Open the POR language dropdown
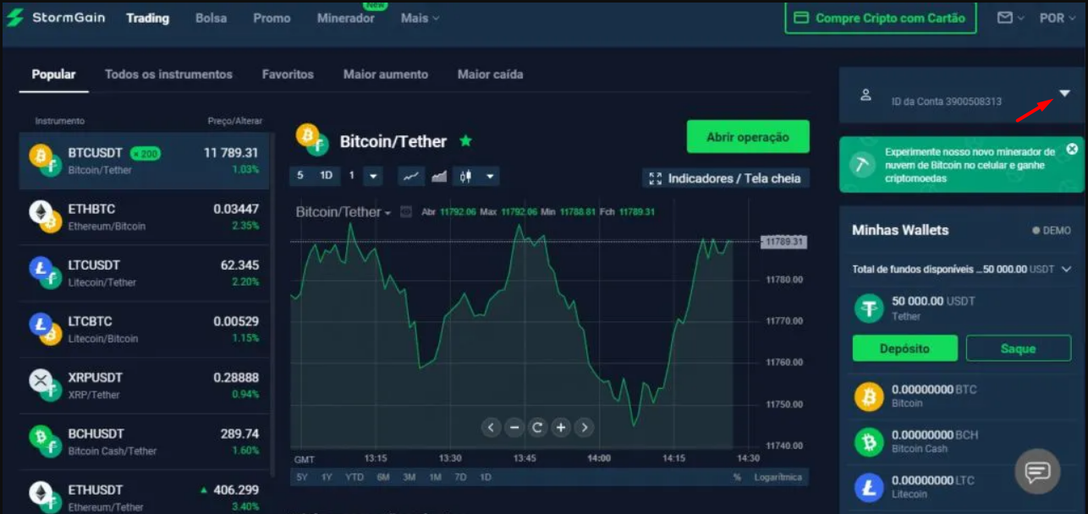This screenshot has width=1088, height=514. pyautogui.click(x=1057, y=18)
